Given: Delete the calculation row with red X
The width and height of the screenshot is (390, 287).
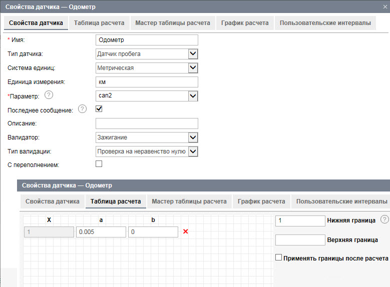Looking at the screenshot, I should [185, 231].
